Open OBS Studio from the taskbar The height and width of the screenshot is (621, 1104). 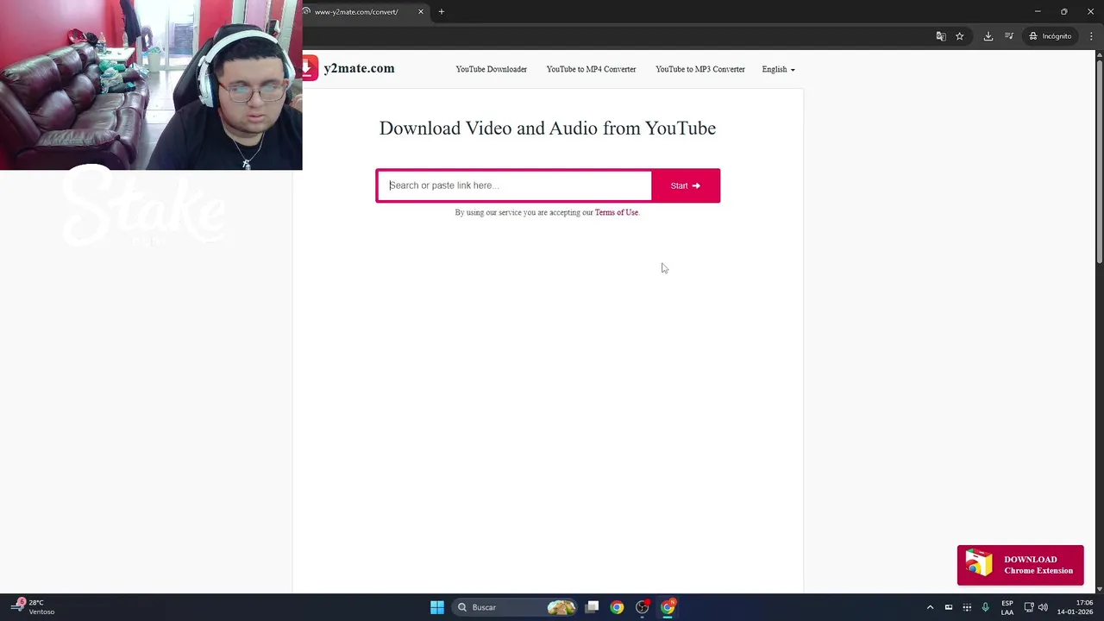point(642,607)
